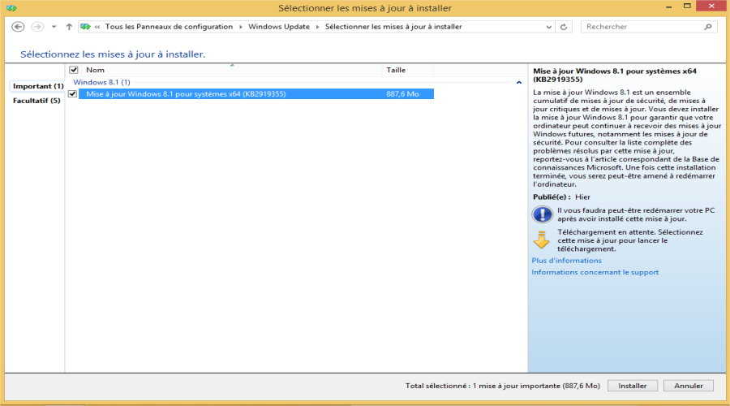Click the window icon in title bar
This screenshot has height=406, width=730.
coord(11,8)
